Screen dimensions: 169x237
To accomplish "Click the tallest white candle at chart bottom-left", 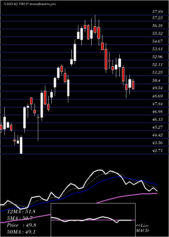I will 21,145.
